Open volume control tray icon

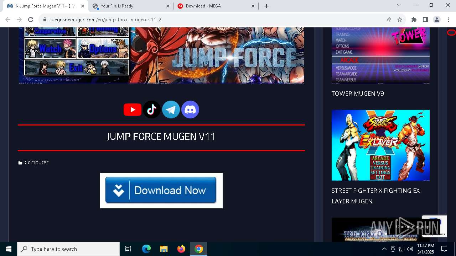pos(410,249)
